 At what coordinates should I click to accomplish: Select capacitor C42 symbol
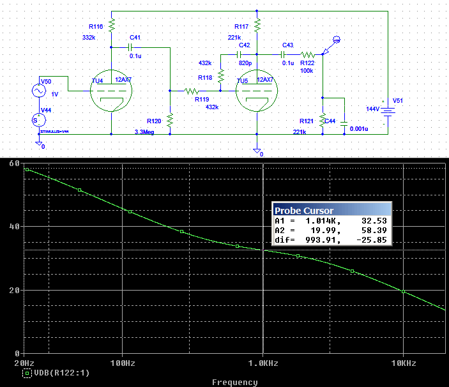tap(239, 54)
